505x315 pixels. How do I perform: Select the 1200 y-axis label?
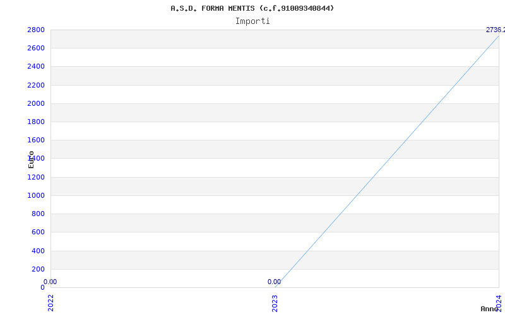[36, 177]
